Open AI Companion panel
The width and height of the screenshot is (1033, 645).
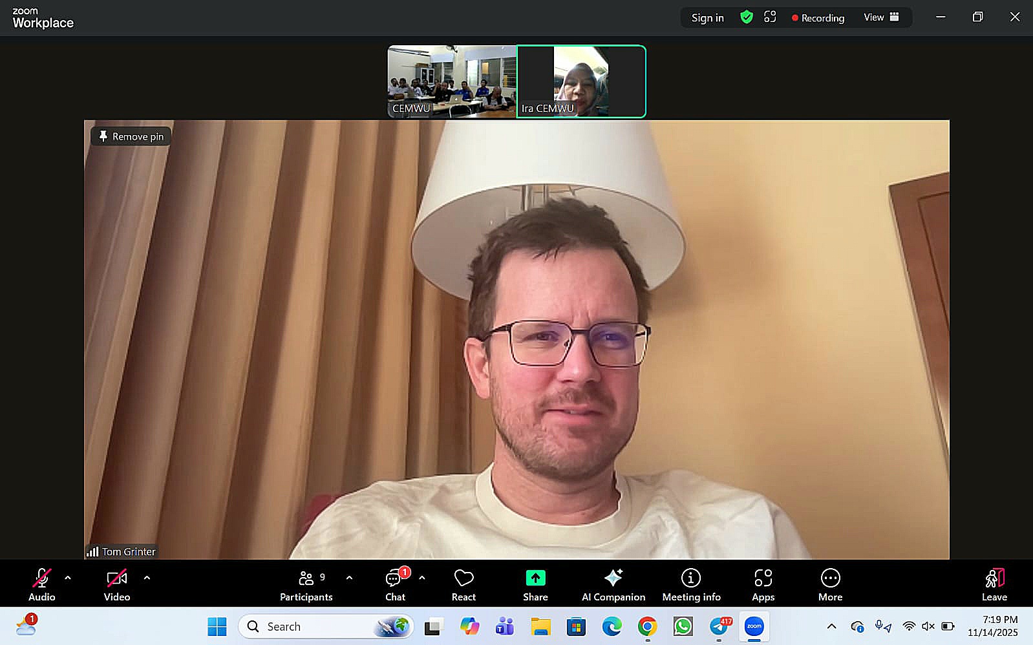(613, 585)
